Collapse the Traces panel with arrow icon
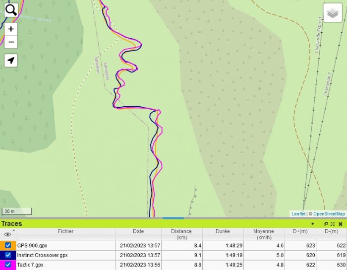Viewport: 347px width, 270px height. pos(313,224)
